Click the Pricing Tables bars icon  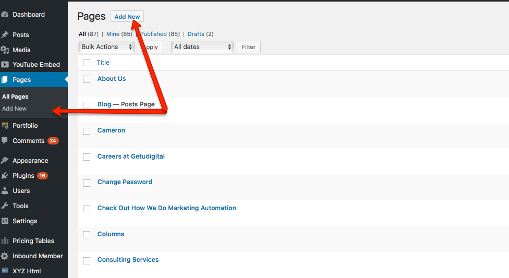click(x=5, y=240)
